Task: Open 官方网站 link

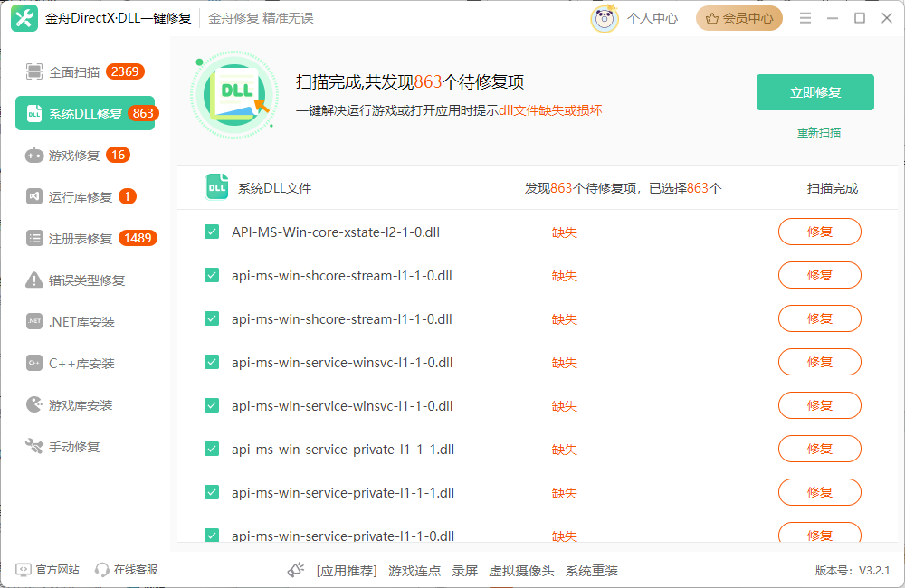Action: coord(57,570)
